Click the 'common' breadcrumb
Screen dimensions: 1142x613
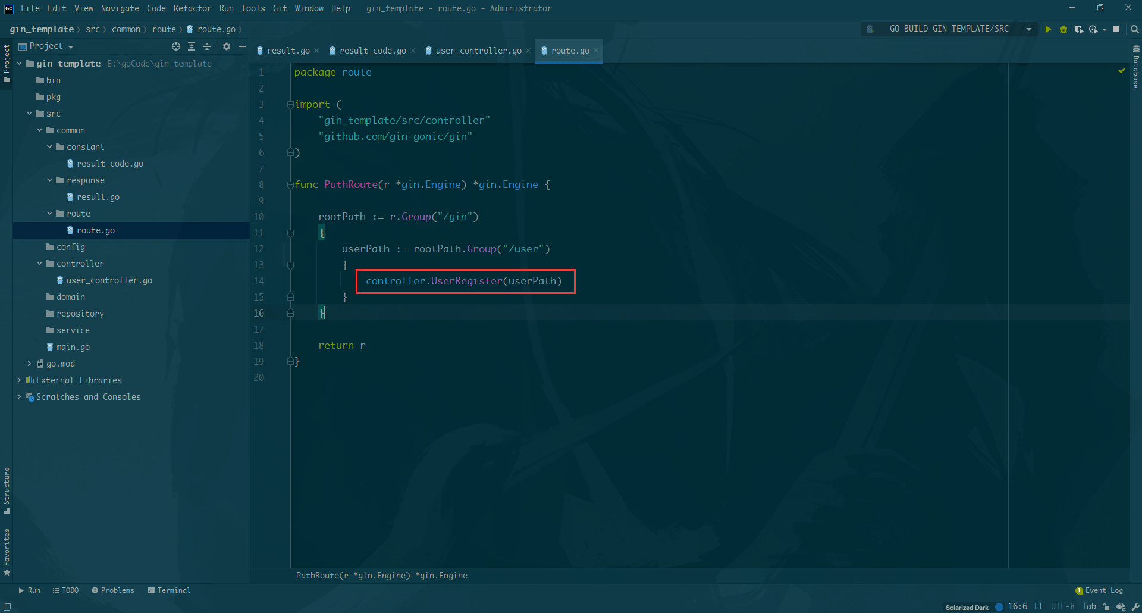tap(126, 29)
